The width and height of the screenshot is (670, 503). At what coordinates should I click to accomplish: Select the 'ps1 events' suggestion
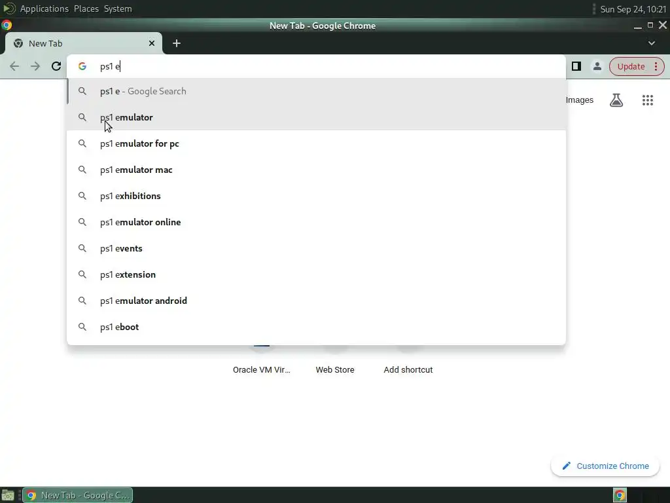coord(317,248)
